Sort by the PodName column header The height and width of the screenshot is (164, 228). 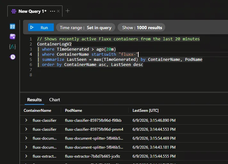73,111
